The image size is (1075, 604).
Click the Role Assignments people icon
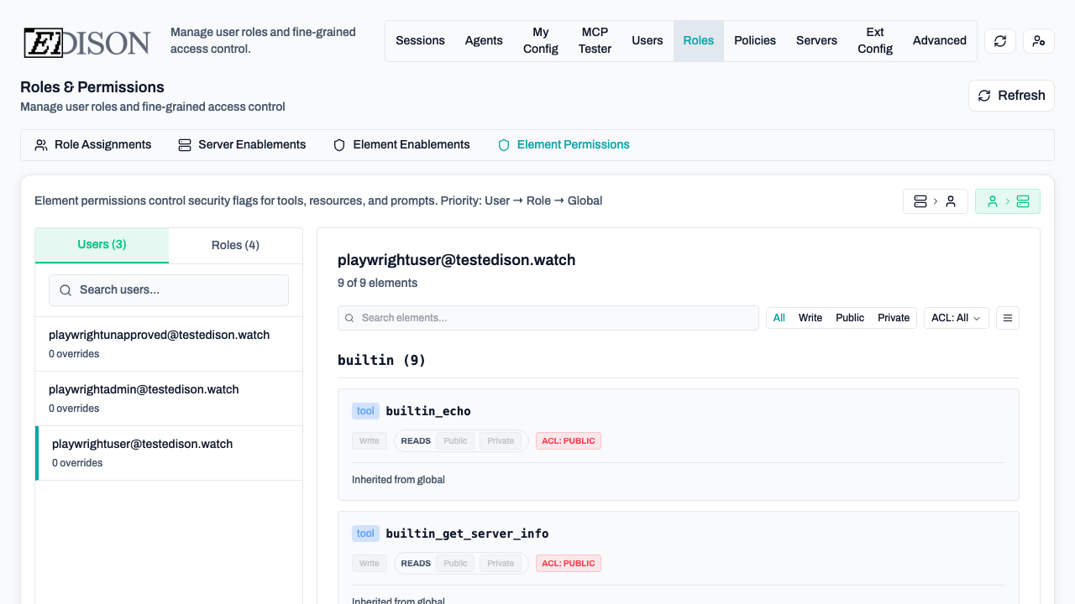click(41, 144)
